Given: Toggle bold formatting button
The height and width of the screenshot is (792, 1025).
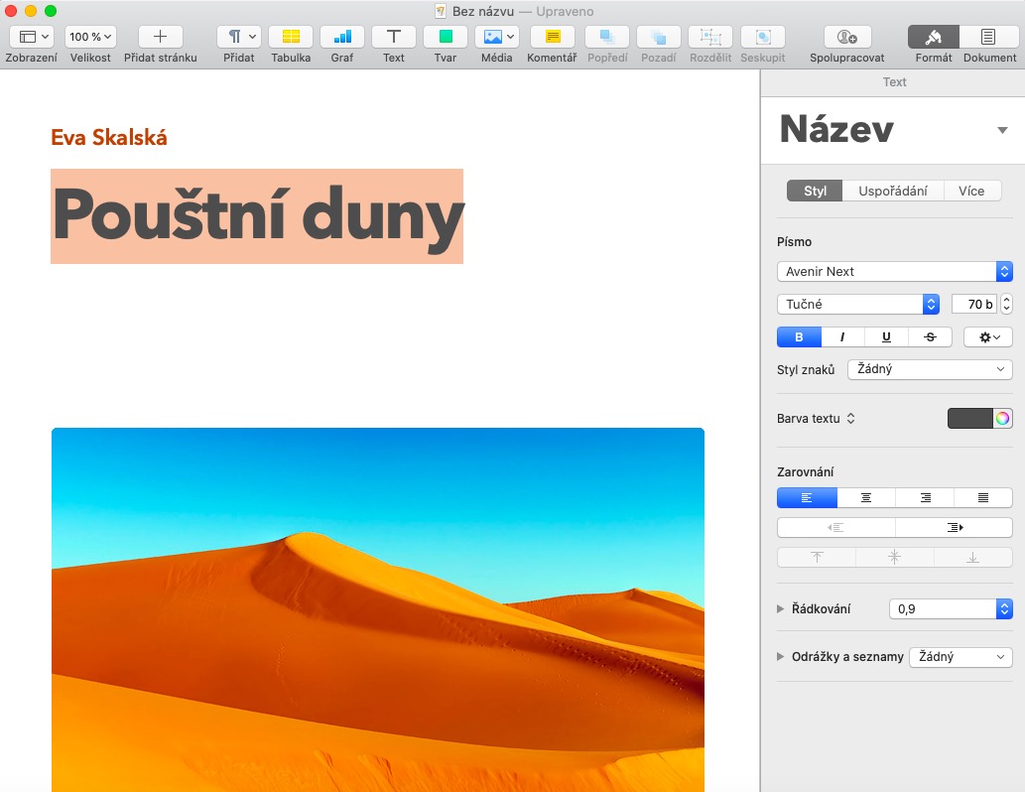Looking at the screenshot, I should click(800, 337).
